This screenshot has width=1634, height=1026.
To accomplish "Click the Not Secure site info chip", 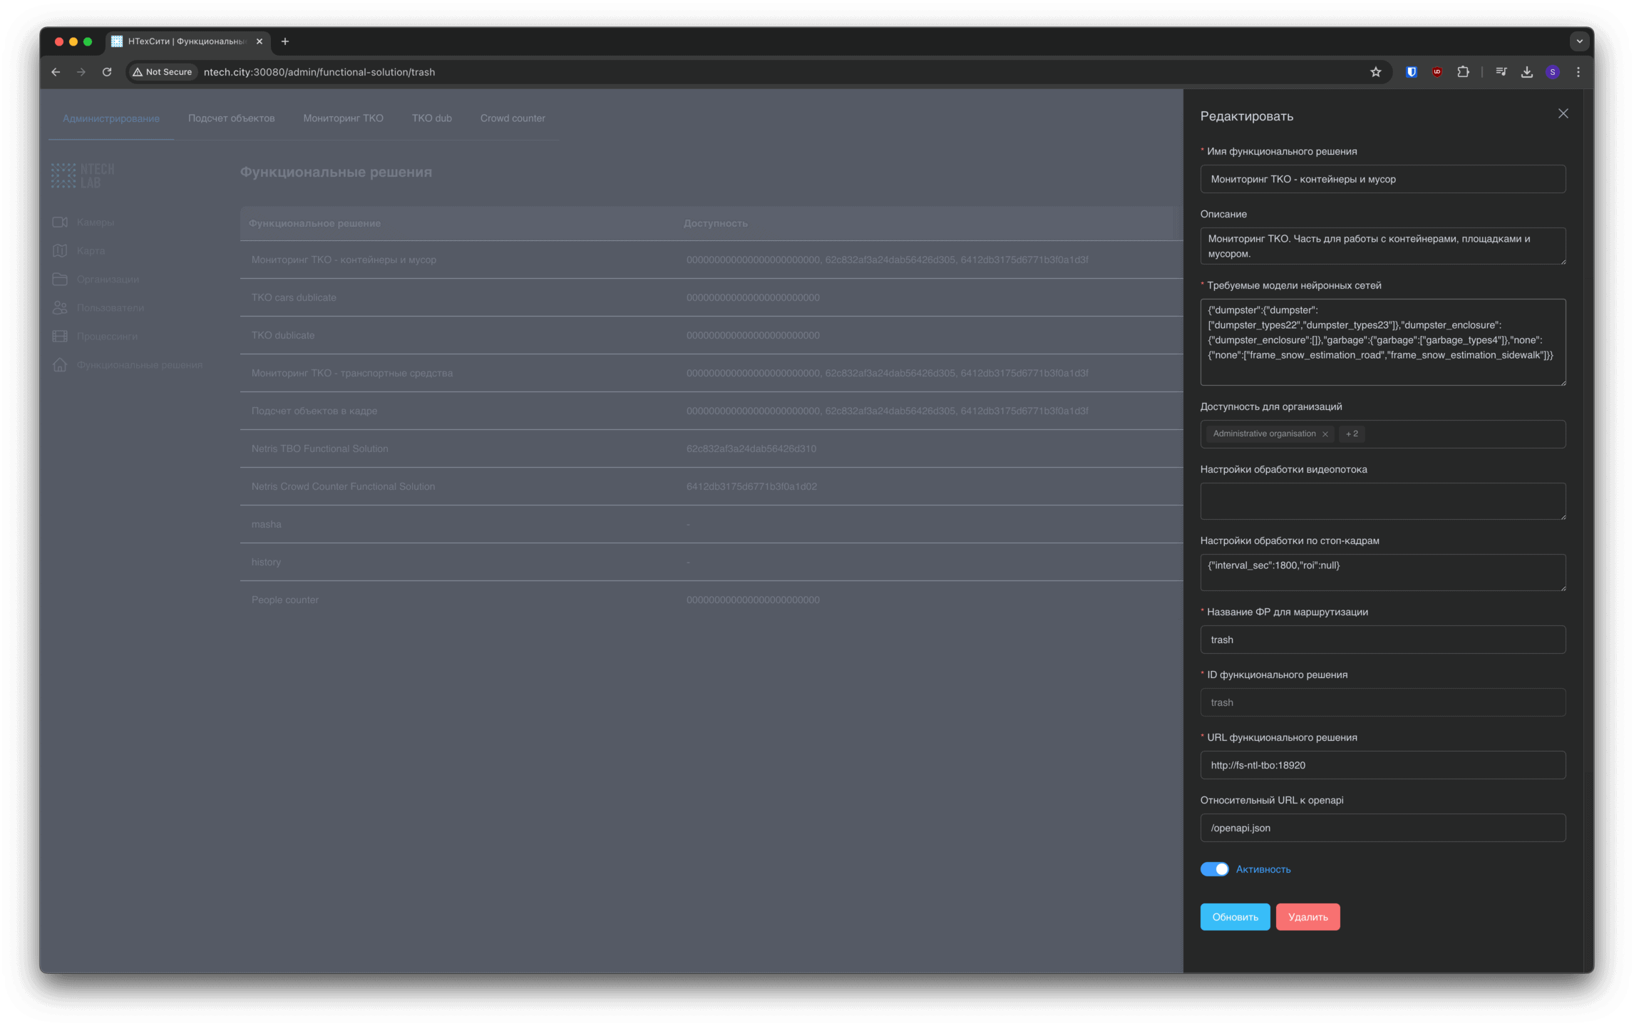I will coord(163,72).
